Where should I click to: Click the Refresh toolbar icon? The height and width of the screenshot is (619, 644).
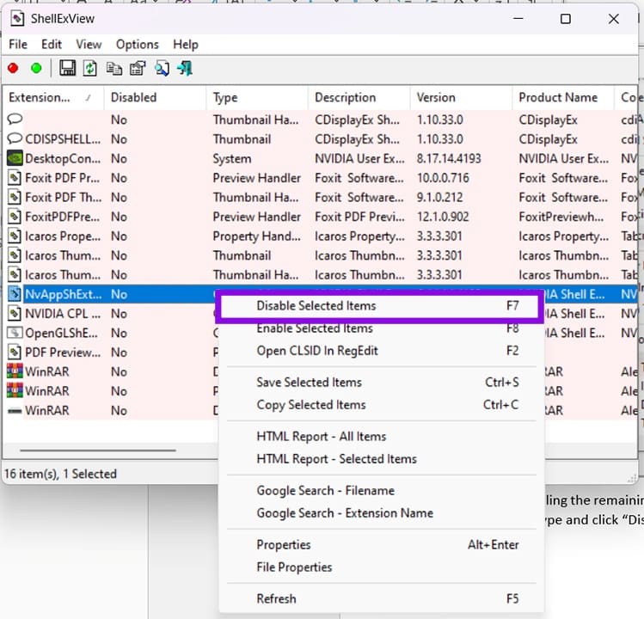pos(90,68)
